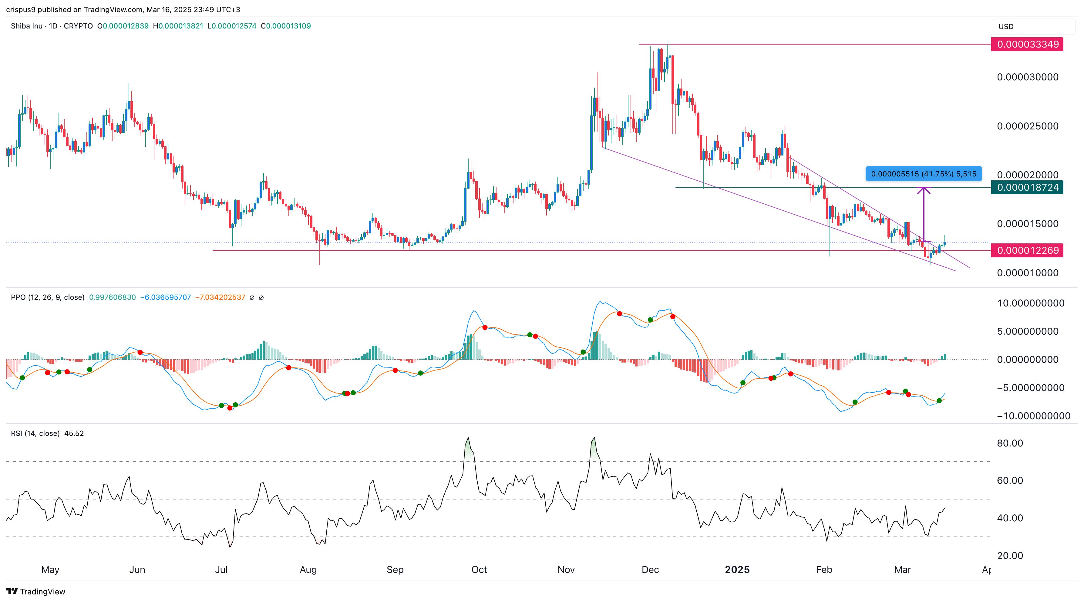Click the Dec label on time axis
The height and width of the screenshot is (602, 1084).
[x=650, y=570]
